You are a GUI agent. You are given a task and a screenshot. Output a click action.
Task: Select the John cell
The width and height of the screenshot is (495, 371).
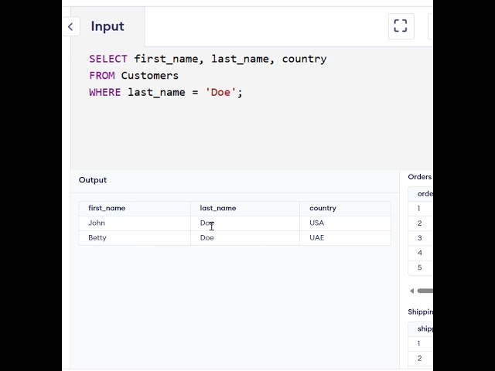(x=135, y=223)
